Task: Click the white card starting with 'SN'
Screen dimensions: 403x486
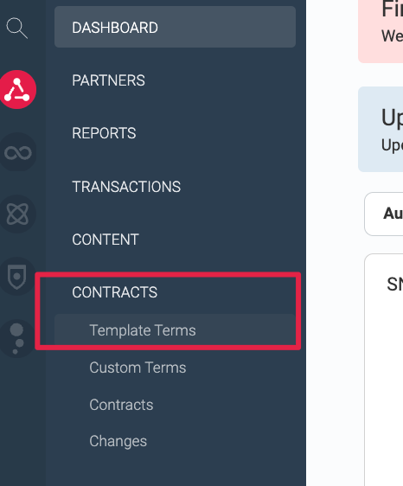Action: (x=384, y=369)
